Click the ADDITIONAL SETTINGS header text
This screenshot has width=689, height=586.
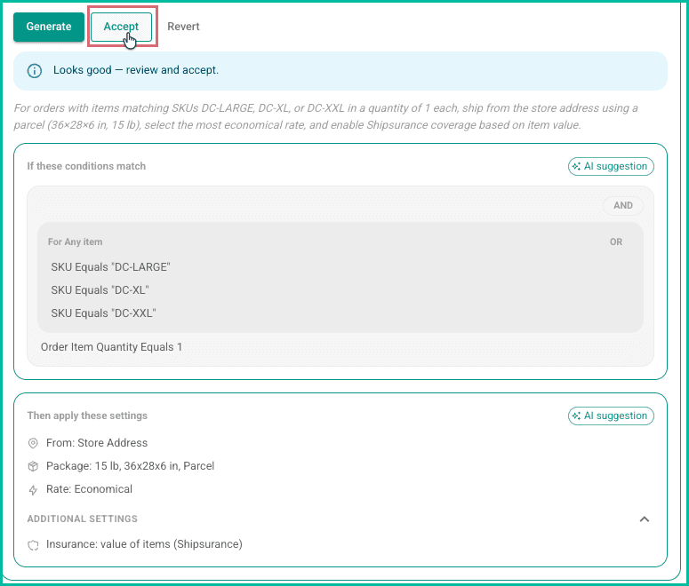[x=82, y=519]
